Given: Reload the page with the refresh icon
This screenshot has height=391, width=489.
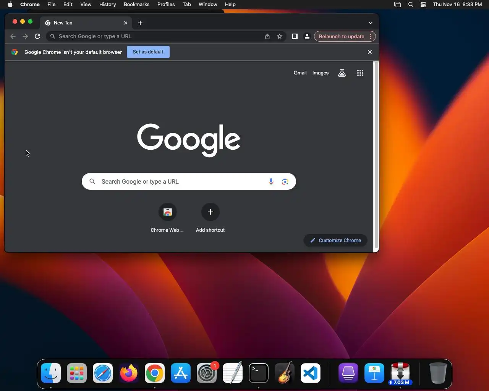Looking at the screenshot, I should (37, 36).
